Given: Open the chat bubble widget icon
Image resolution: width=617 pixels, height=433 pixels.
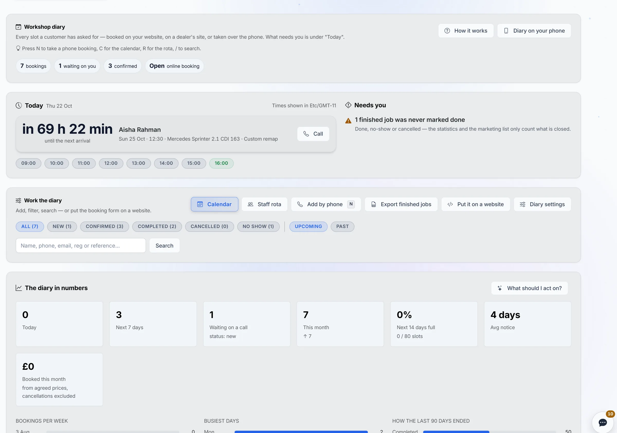Looking at the screenshot, I should pos(603,422).
